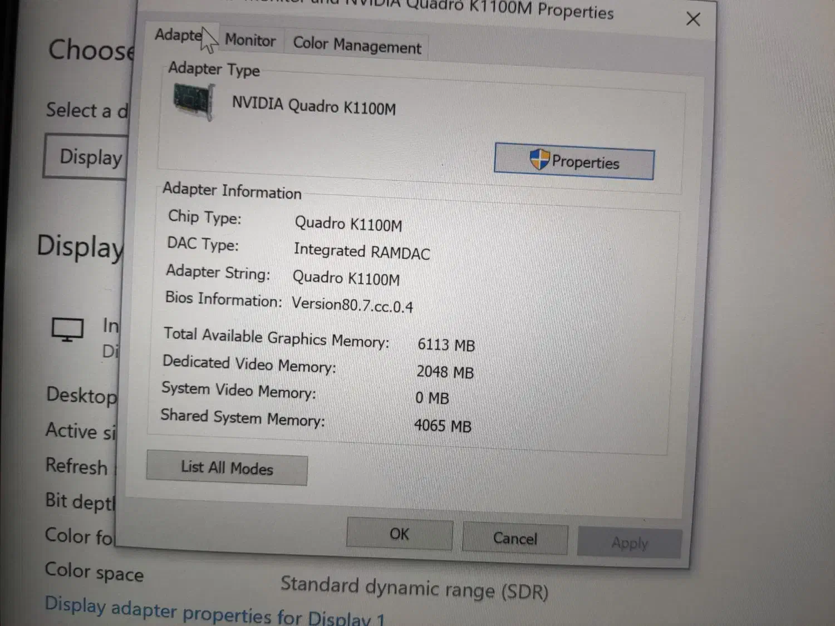Open adapter Properties with shield button

[574, 161]
